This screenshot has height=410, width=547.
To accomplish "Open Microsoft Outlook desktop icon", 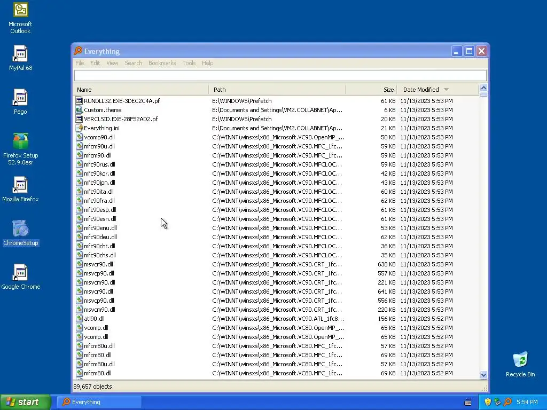I will 20,18.
